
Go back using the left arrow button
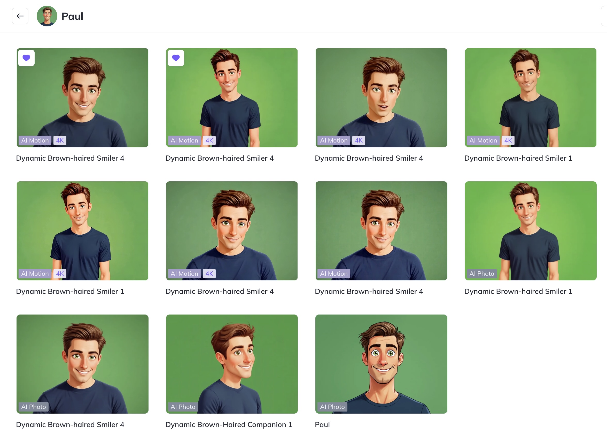tap(20, 16)
